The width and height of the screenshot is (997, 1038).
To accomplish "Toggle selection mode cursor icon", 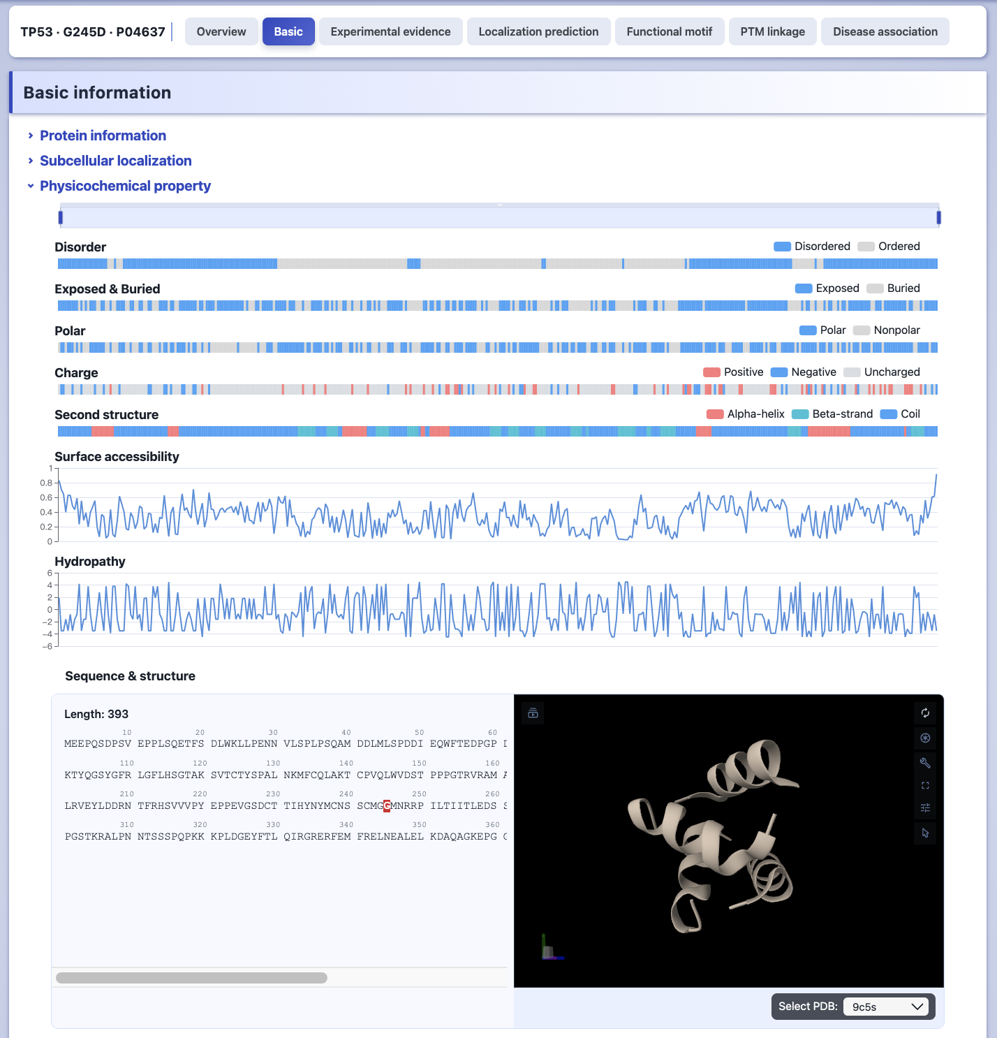I will tap(925, 833).
